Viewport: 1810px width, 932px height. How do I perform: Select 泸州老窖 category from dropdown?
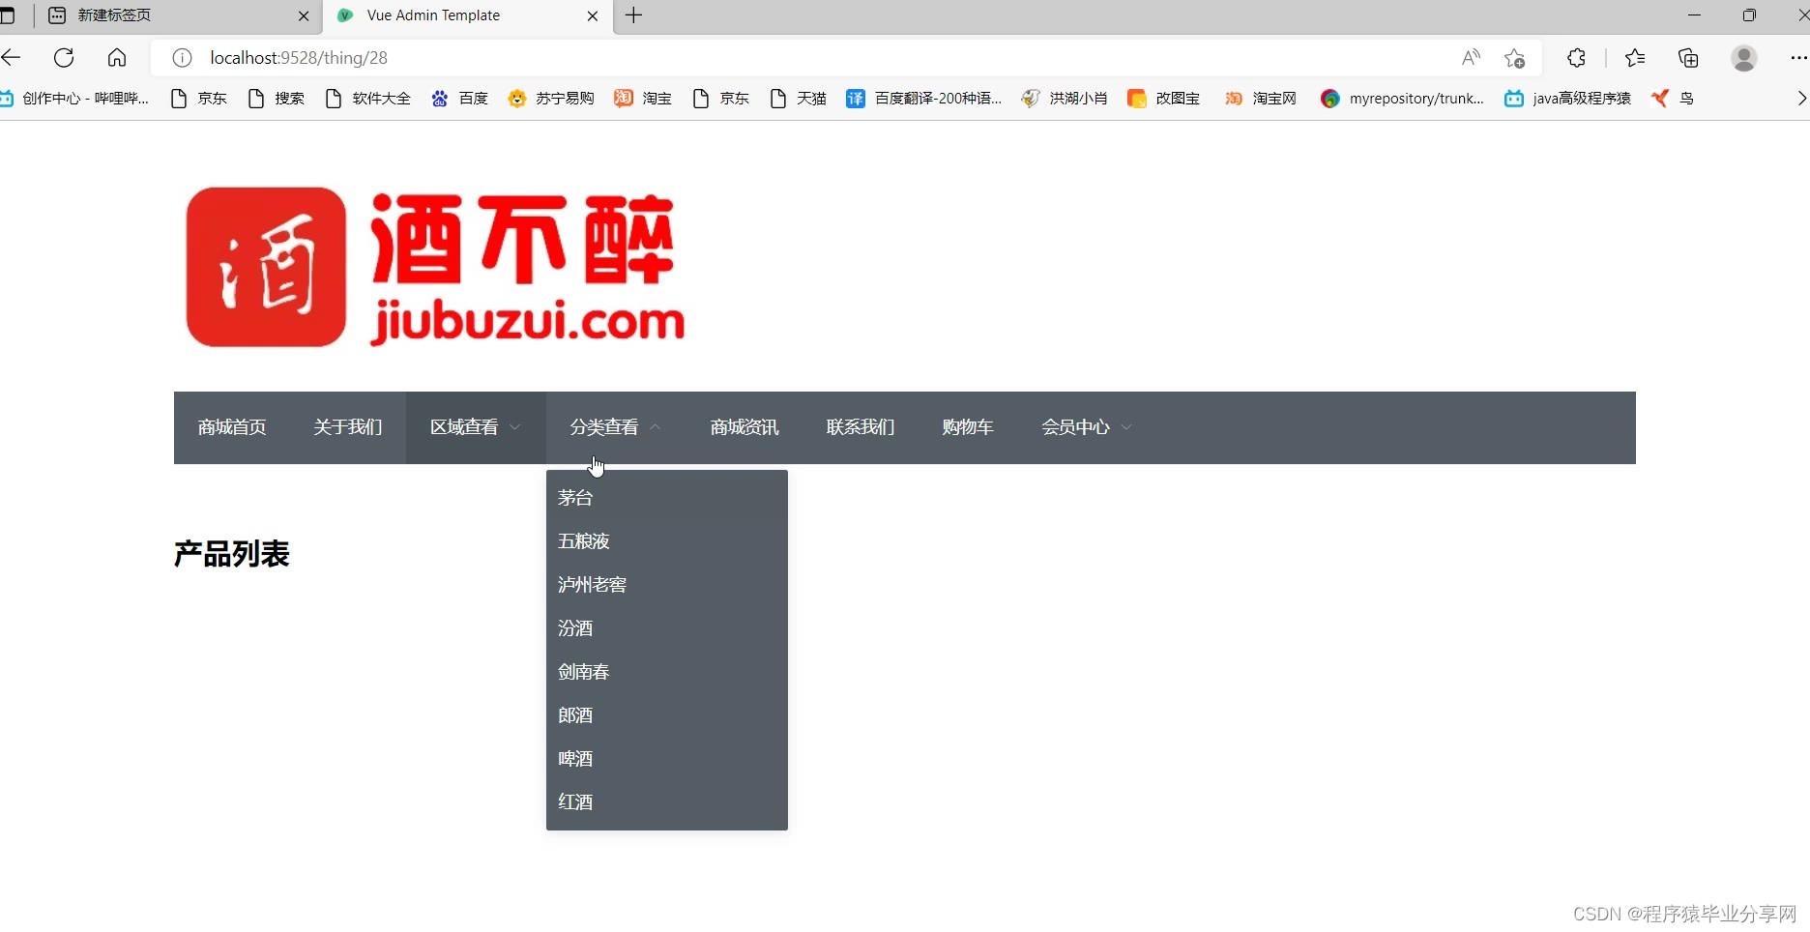click(667, 585)
